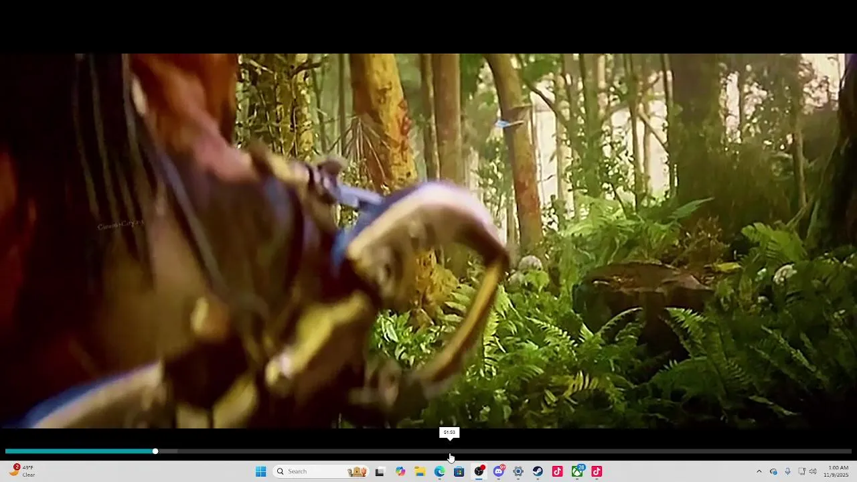Open Microsoft Edge from the taskbar

point(439,471)
